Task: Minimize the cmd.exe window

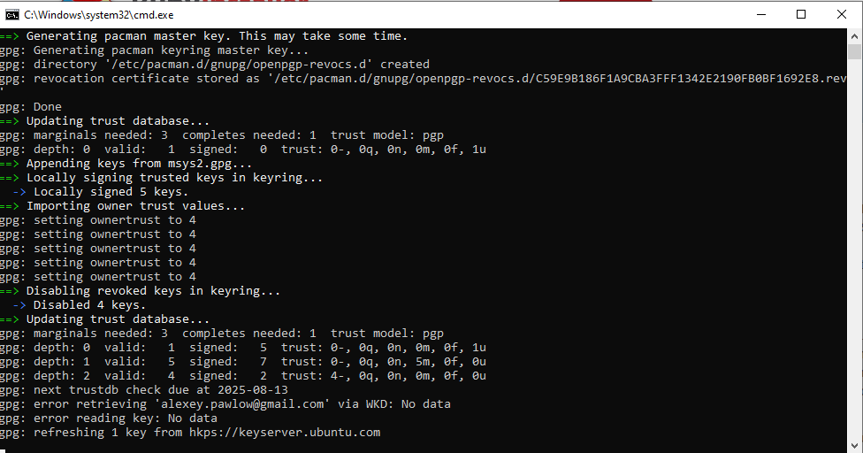Action: (760, 14)
